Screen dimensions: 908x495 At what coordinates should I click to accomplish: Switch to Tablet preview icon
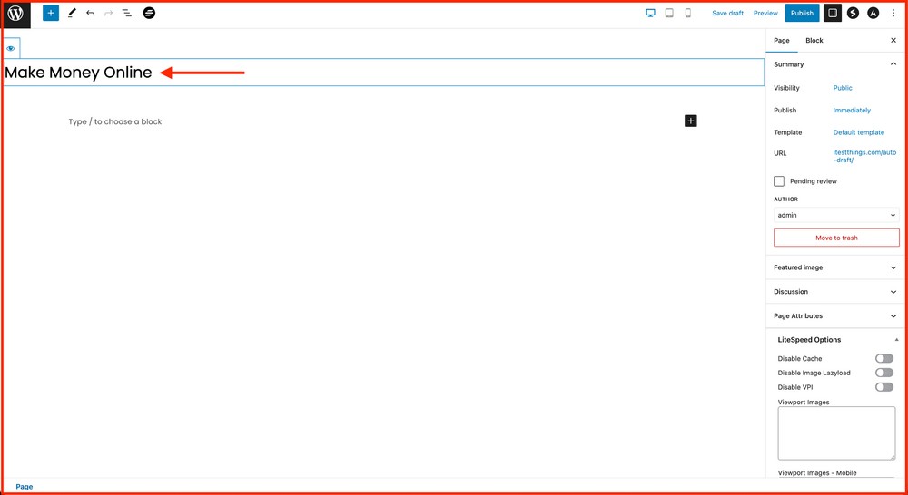coord(669,14)
